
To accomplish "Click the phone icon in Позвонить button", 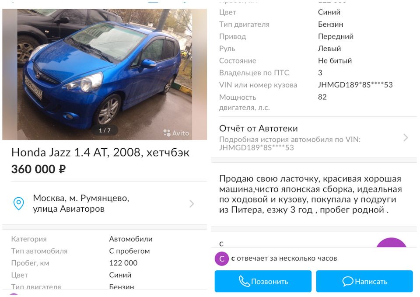I will [x=244, y=281].
